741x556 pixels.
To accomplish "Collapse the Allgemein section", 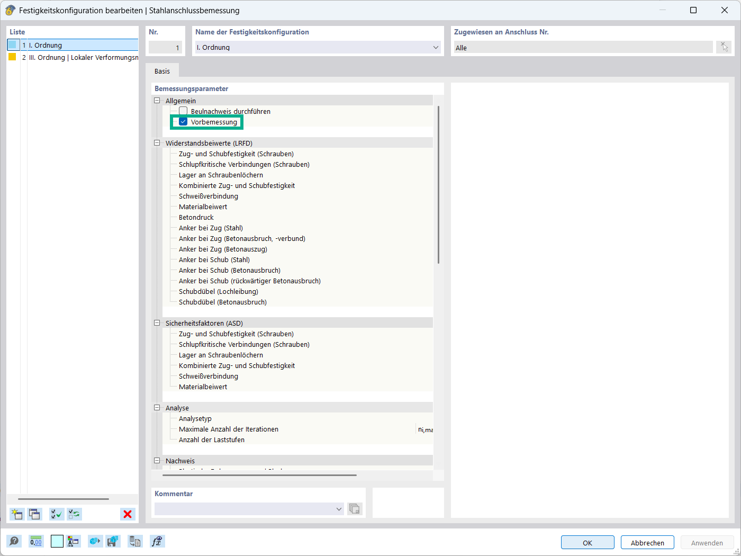I will point(157,101).
